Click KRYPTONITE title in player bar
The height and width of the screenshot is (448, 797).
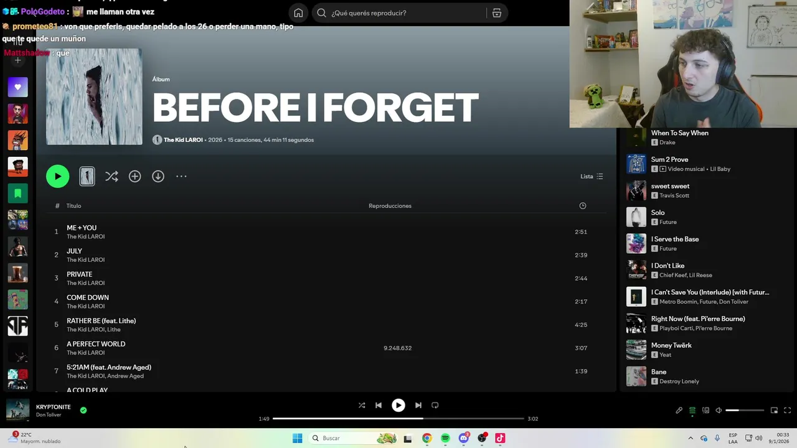coord(54,407)
